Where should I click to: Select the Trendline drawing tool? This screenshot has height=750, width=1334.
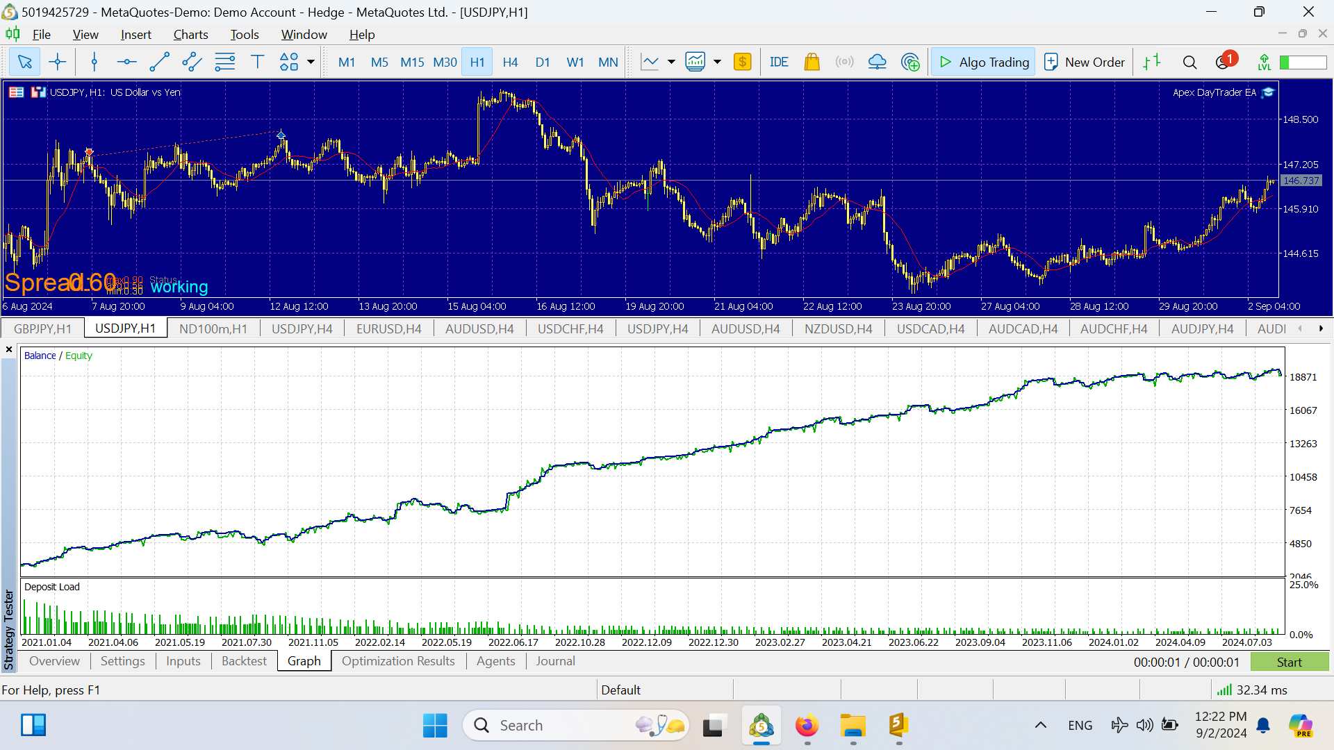coord(159,62)
